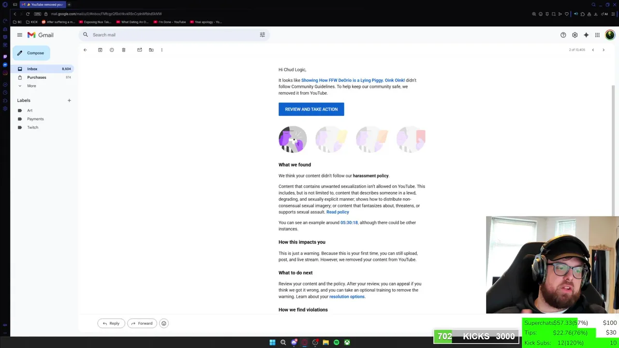Image resolution: width=619 pixels, height=348 pixels.
Task: Open the KICK bookmarks folder
Action: [x=32, y=22]
